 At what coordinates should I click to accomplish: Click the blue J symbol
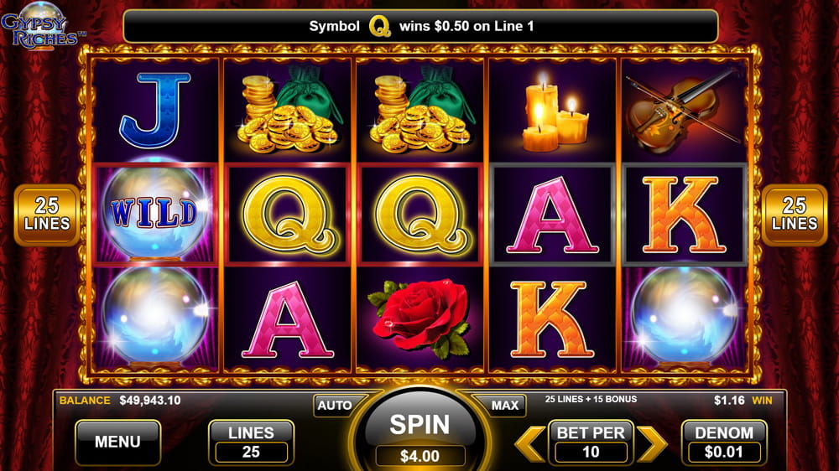[x=155, y=111]
